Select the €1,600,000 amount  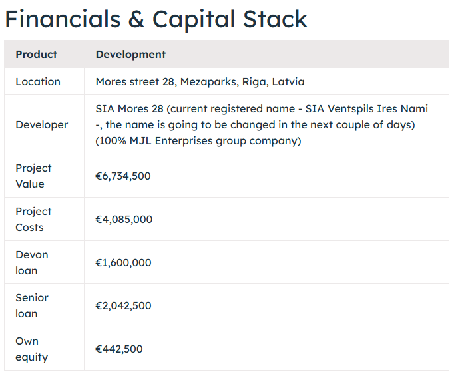click(123, 263)
